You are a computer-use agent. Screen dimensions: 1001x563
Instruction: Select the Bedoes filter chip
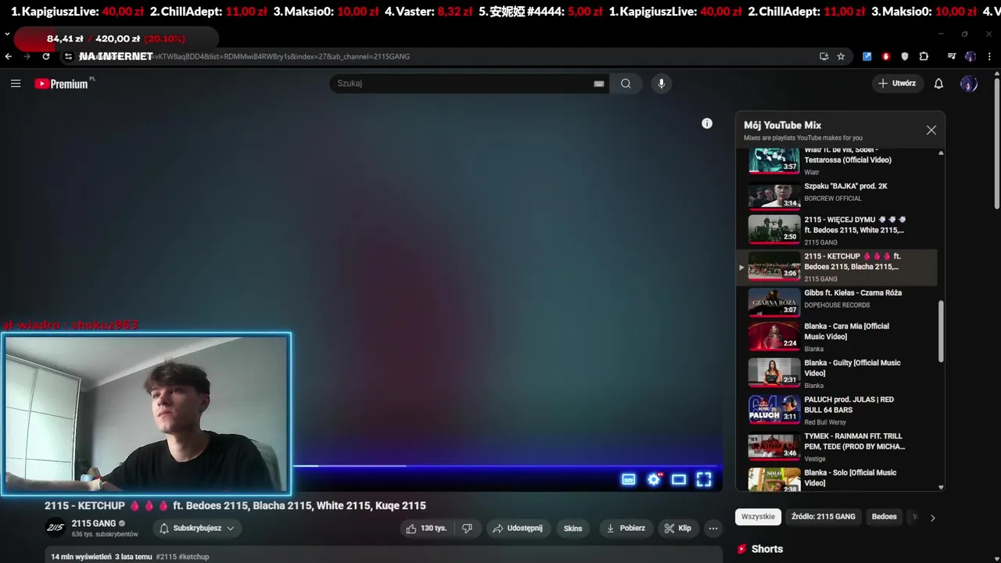click(x=884, y=517)
